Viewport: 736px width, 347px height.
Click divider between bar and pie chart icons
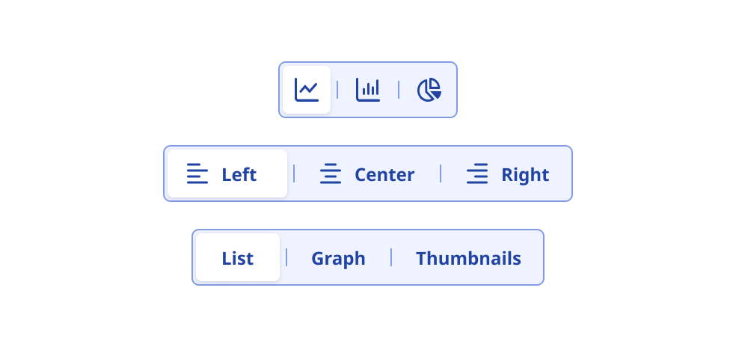coord(399,90)
